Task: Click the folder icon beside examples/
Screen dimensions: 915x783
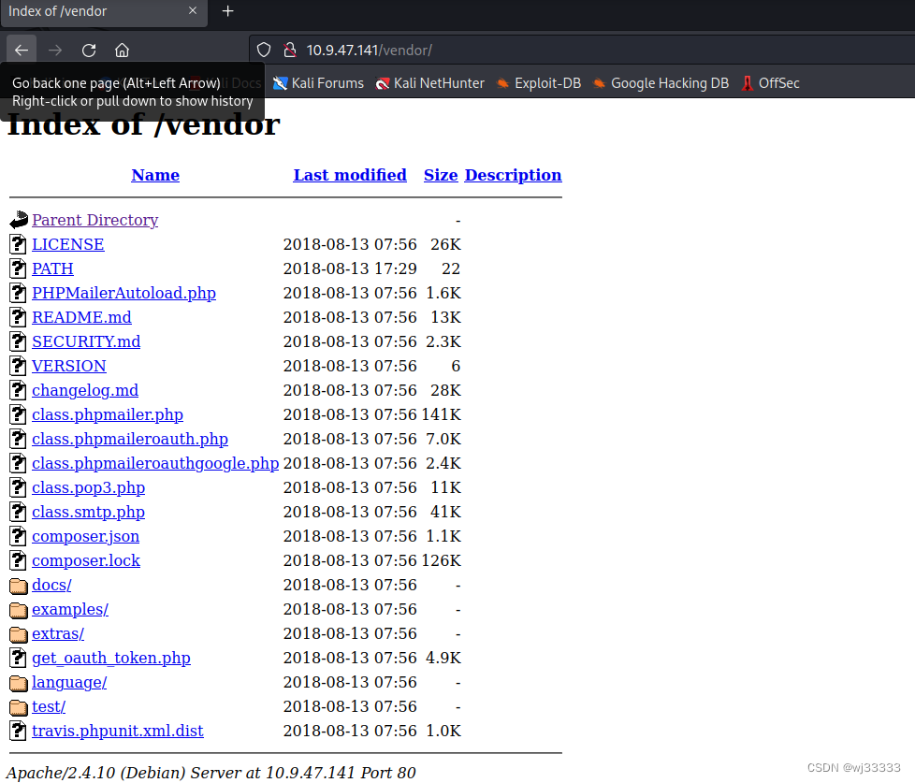Action: click(x=19, y=610)
